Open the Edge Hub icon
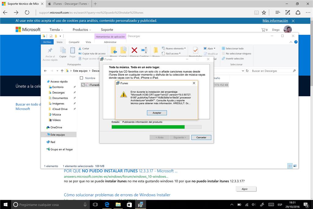313x209 pixels. coord(278,13)
